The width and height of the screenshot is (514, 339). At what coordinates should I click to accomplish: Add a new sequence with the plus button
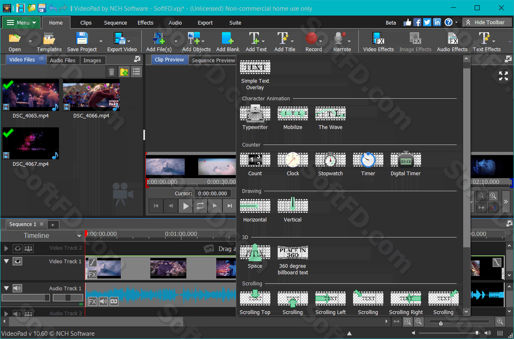coord(52,224)
